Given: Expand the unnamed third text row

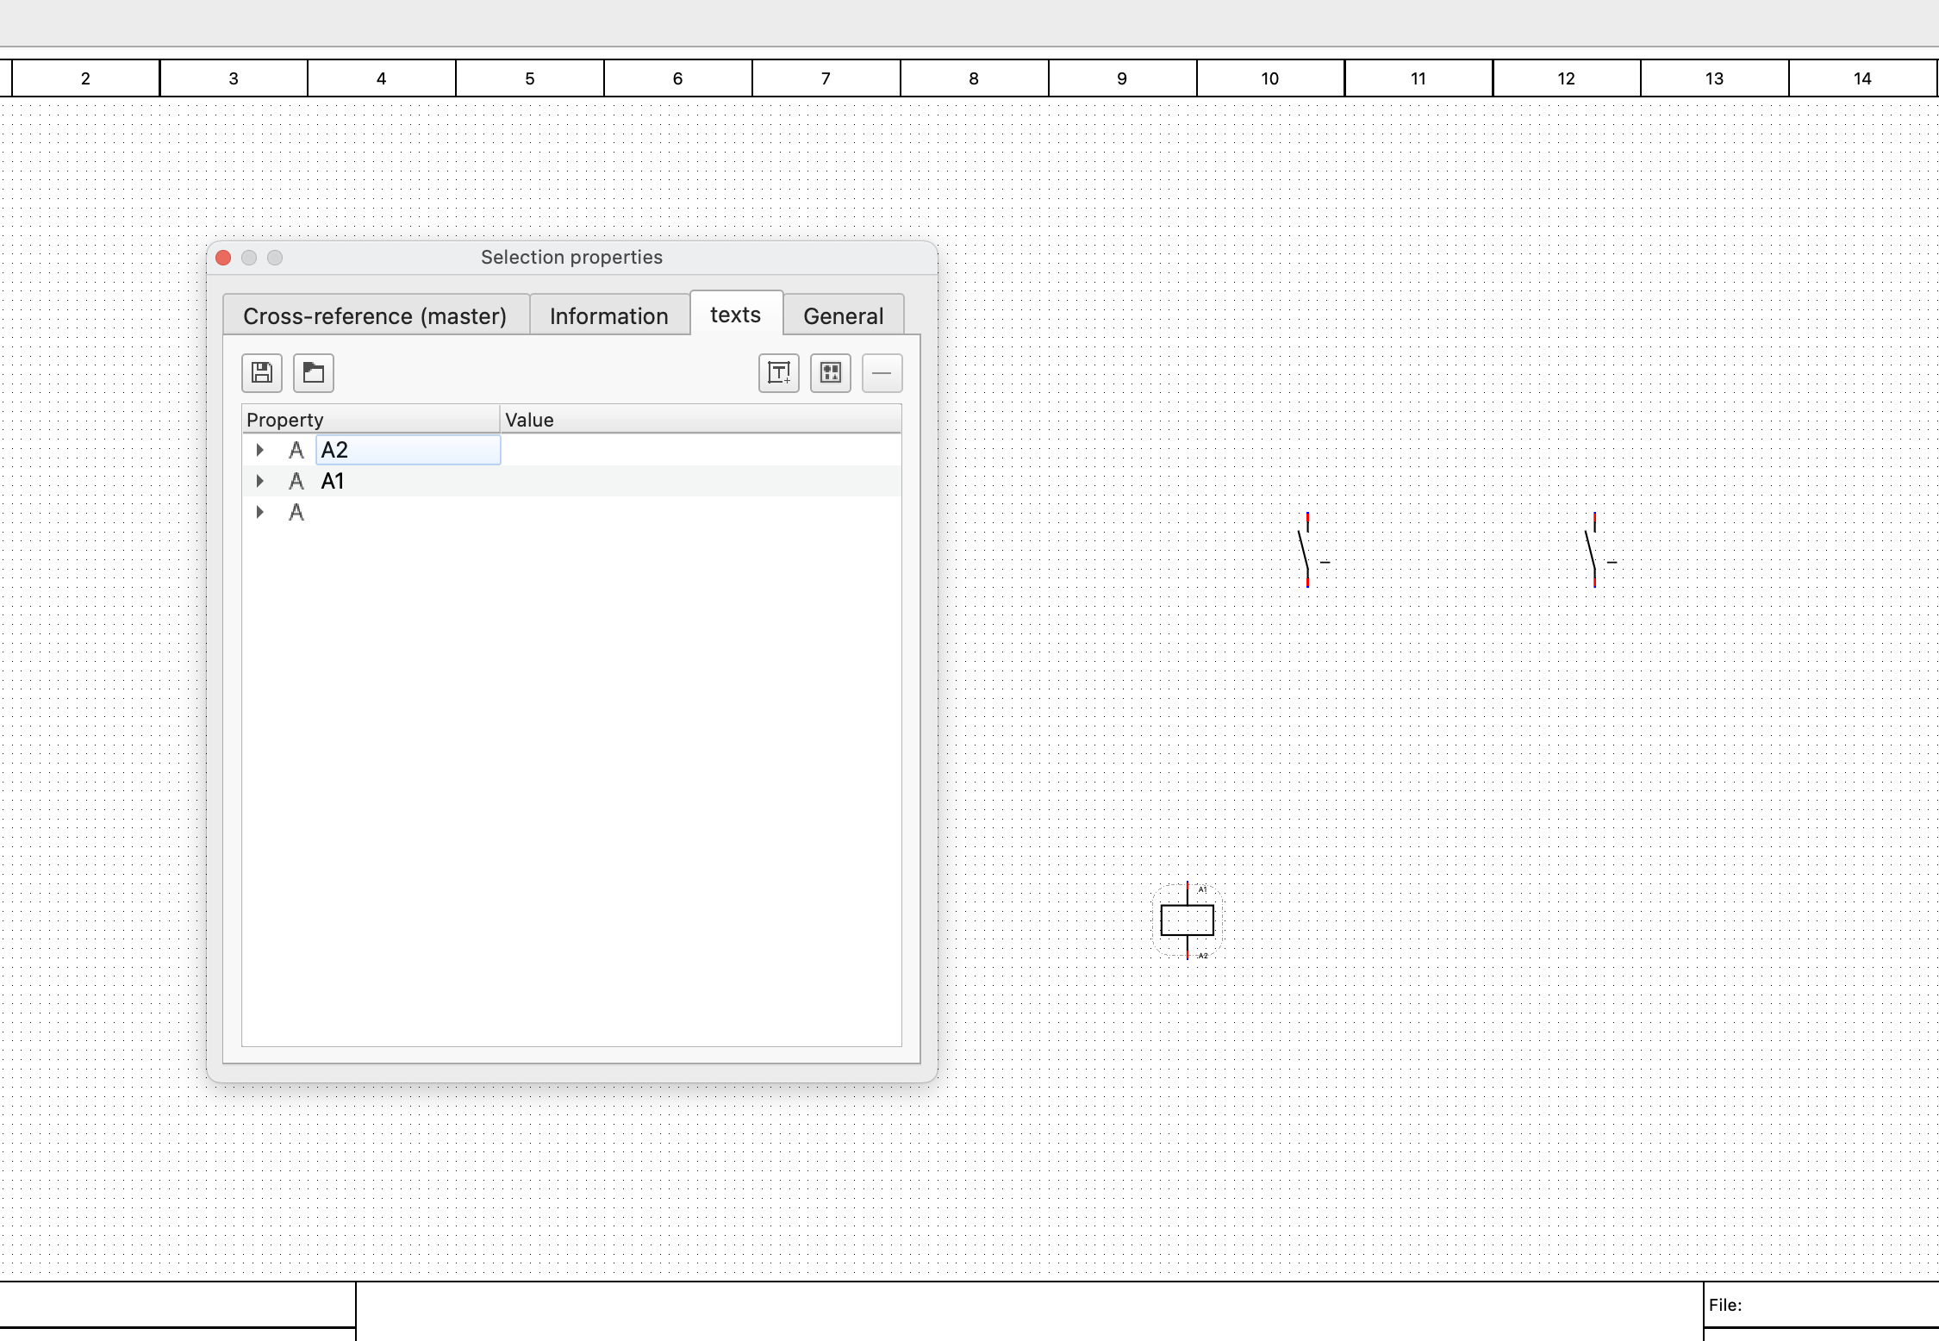Looking at the screenshot, I should [259, 512].
